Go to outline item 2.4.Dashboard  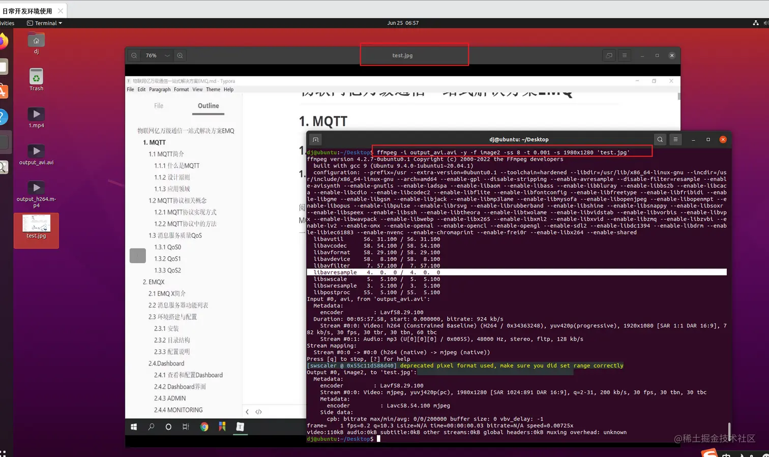click(x=166, y=363)
